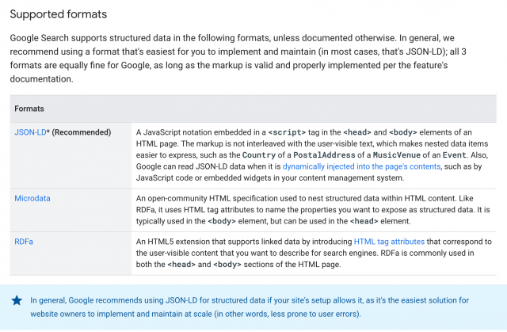Viewport: 507px width, 332px height.
Task: Click the "Formats" table header
Action: pyautogui.click(x=29, y=107)
